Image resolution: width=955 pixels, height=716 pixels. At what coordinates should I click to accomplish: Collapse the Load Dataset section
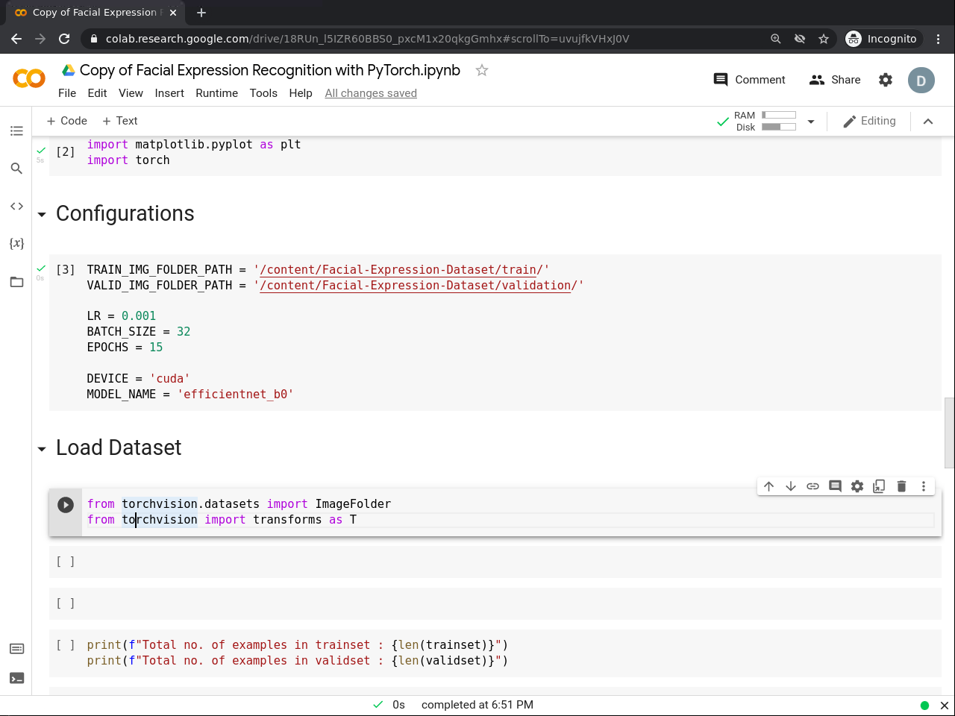point(42,449)
